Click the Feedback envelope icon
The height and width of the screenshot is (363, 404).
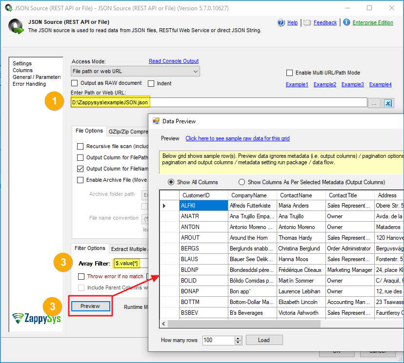[x=307, y=22]
